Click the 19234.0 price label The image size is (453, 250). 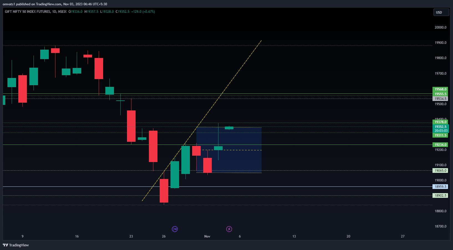[440, 145]
